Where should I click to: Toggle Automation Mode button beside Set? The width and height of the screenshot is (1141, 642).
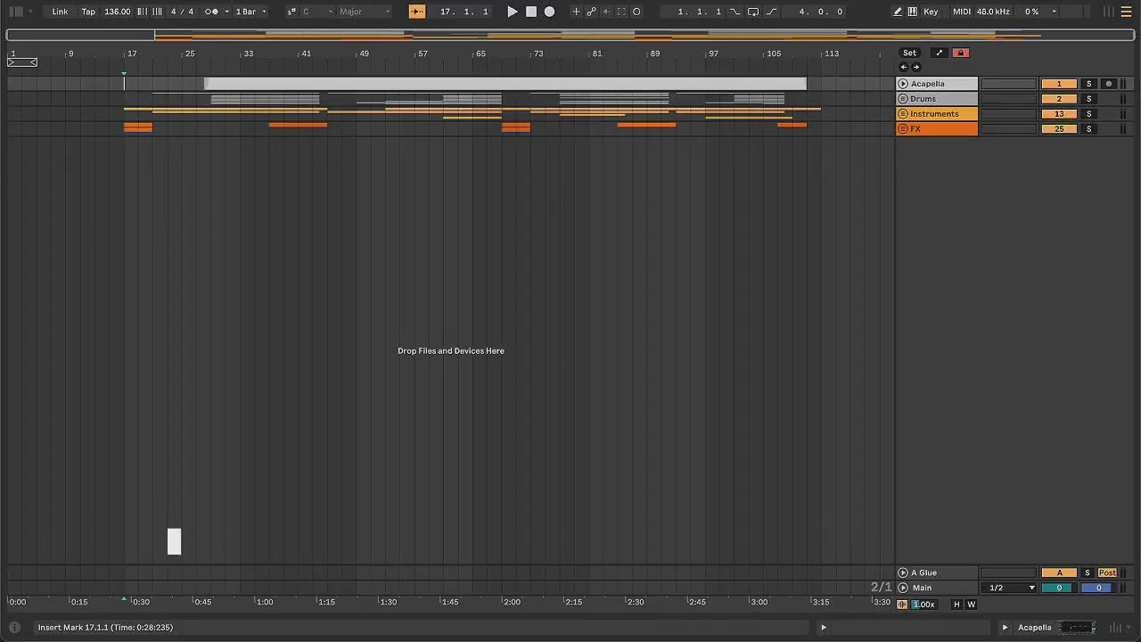[x=939, y=53]
